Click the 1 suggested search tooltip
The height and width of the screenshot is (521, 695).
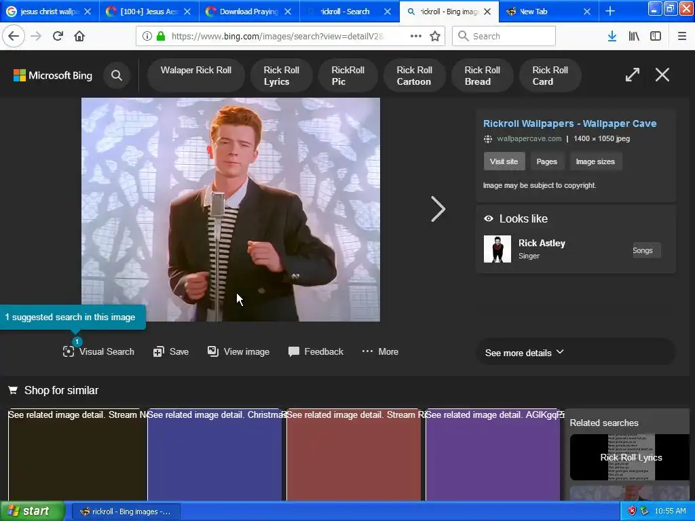pos(72,317)
